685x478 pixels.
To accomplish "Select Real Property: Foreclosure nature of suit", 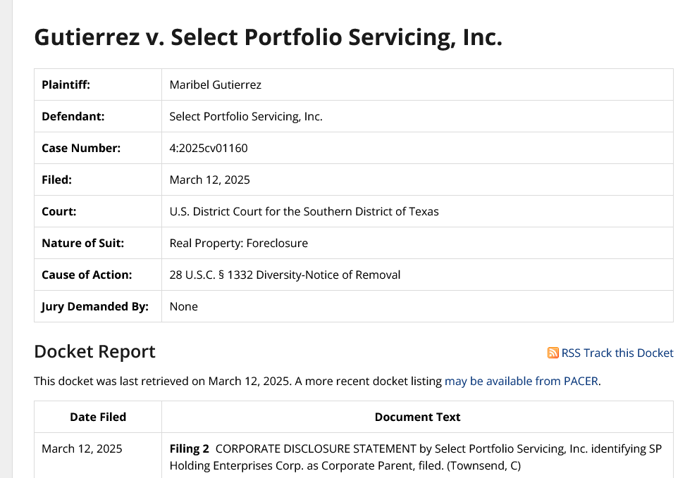I will click(238, 243).
